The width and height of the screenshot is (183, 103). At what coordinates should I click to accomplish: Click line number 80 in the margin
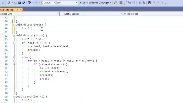(6, 28)
